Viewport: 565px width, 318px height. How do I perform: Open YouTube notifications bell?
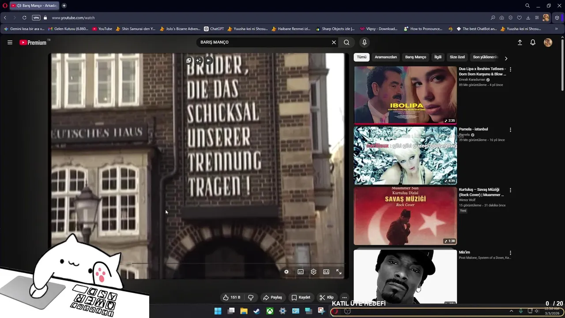533,42
